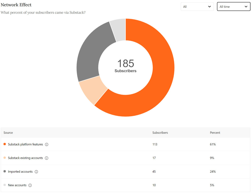Open the info icon beside Imported accounts
The image size is (251, 193).
pyautogui.click(x=36, y=172)
